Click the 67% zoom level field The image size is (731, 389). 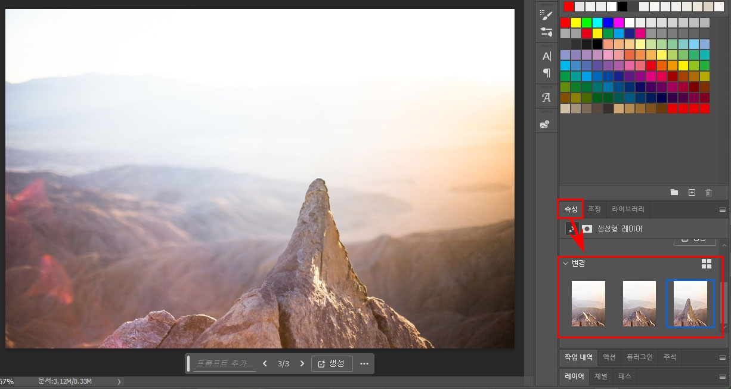[x=7, y=381]
